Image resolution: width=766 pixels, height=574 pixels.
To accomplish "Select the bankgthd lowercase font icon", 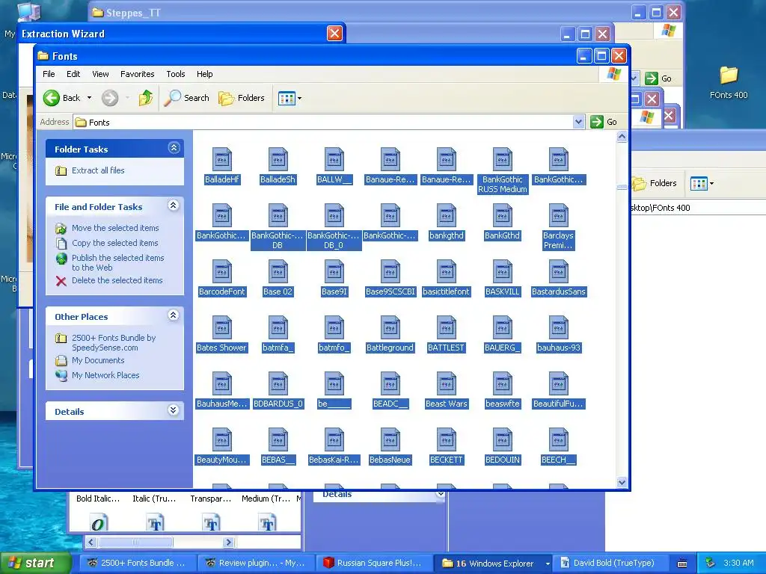I will 446,215.
